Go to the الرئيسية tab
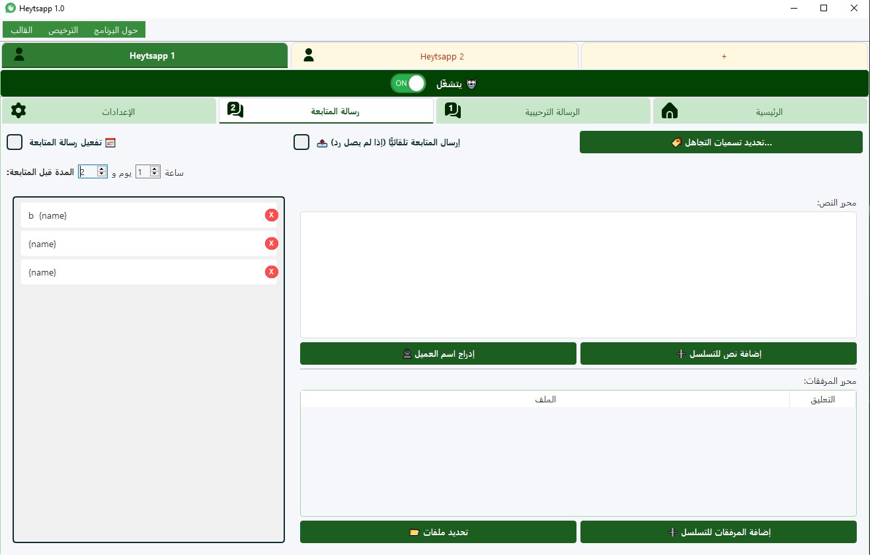Image resolution: width=870 pixels, height=555 pixels. 760,111
